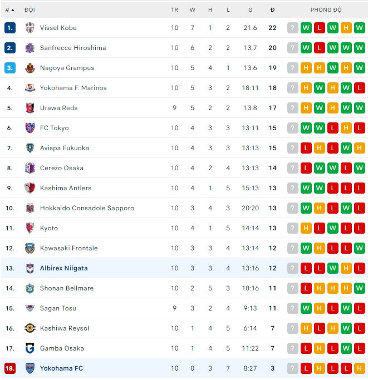Sort table by Đ points column
This screenshot has width=368, height=380.
(x=272, y=10)
